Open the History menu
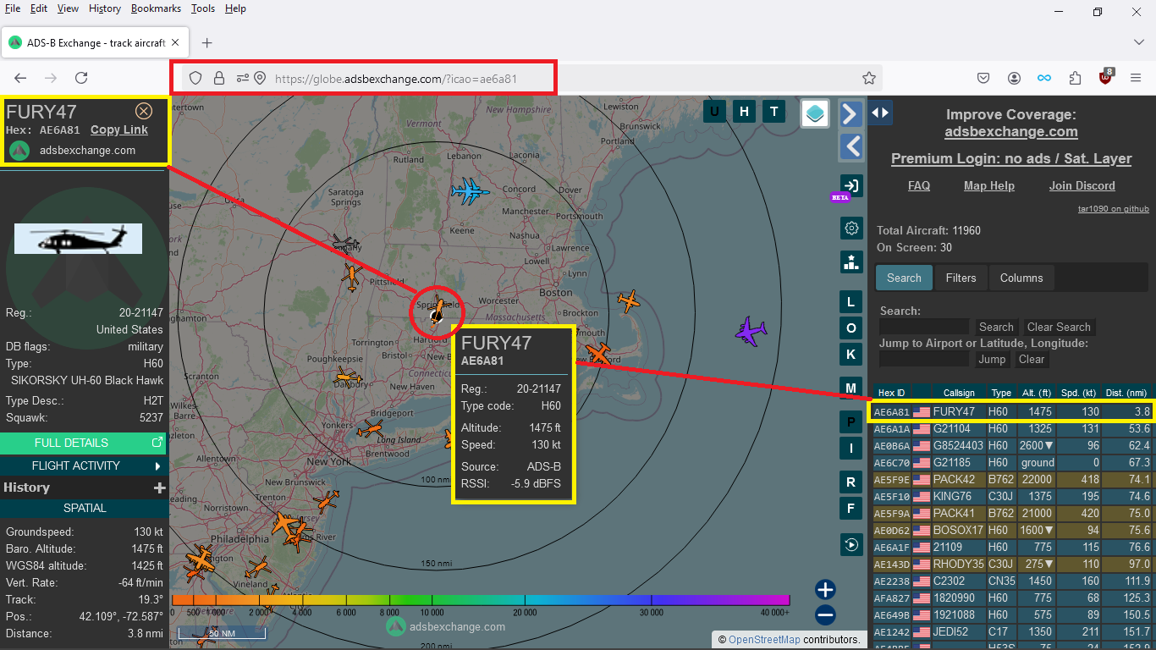This screenshot has width=1156, height=650. click(x=104, y=8)
